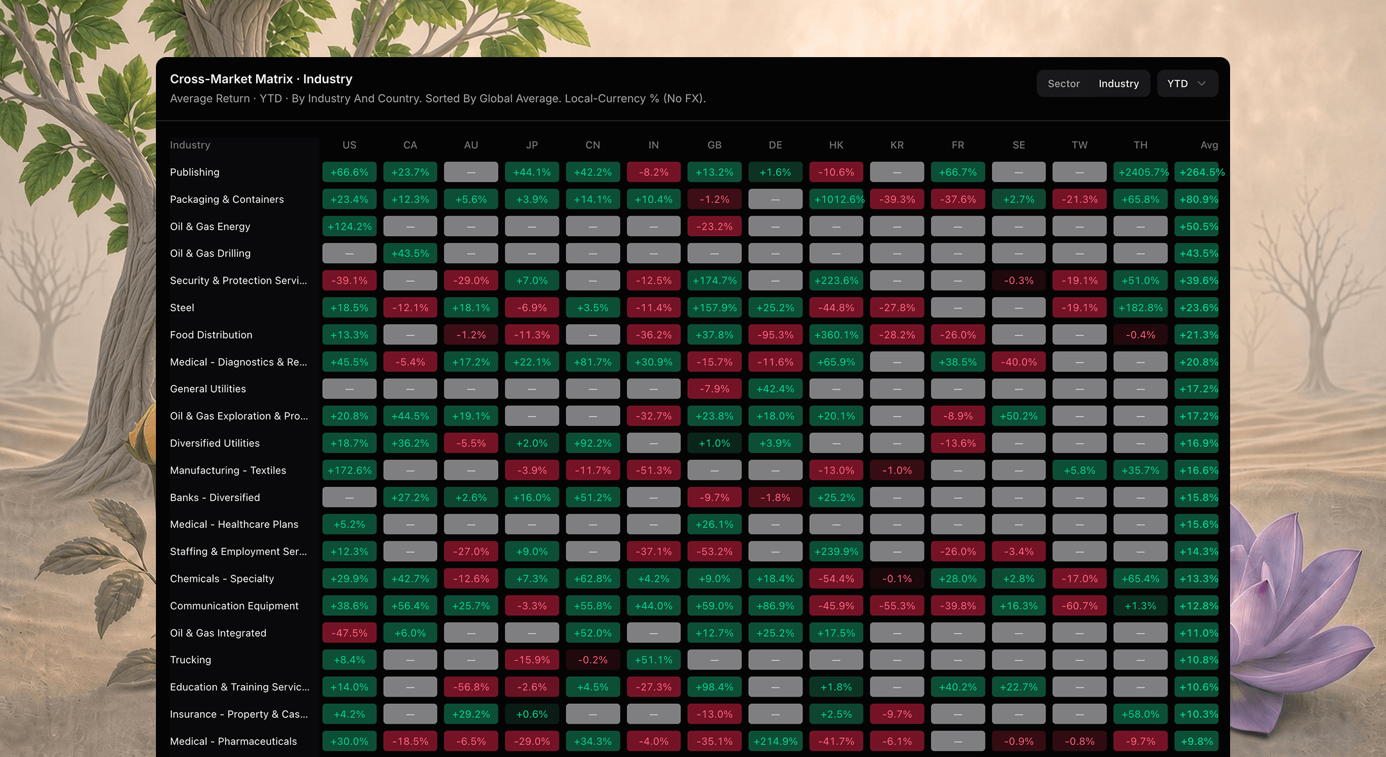Image resolution: width=1386 pixels, height=757 pixels.
Task: Select the Industry view toggle
Action: [x=1118, y=83]
